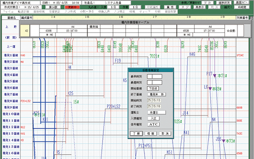Image resolution: width=254 pixels, height=159 pixels.
Task: Select the 番発1番線 track row label
Action: [x=11, y=55]
